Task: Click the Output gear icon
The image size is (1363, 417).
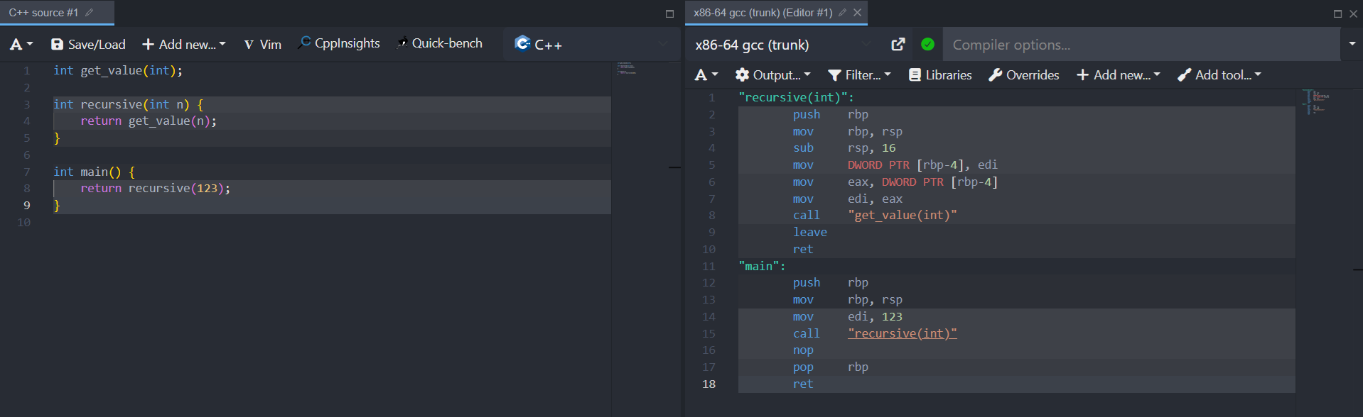Action: pos(742,75)
